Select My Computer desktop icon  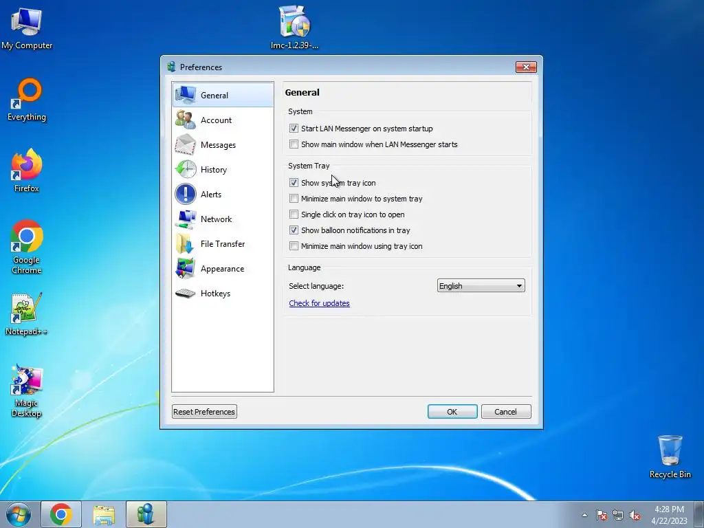(27, 27)
